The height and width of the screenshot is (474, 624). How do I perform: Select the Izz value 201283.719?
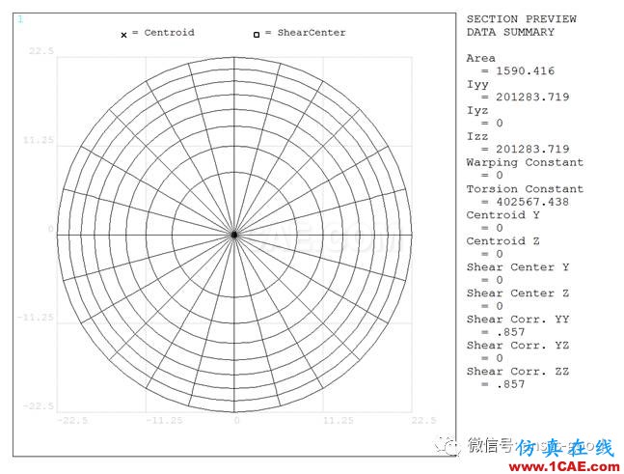pyautogui.click(x=532, y=149)
